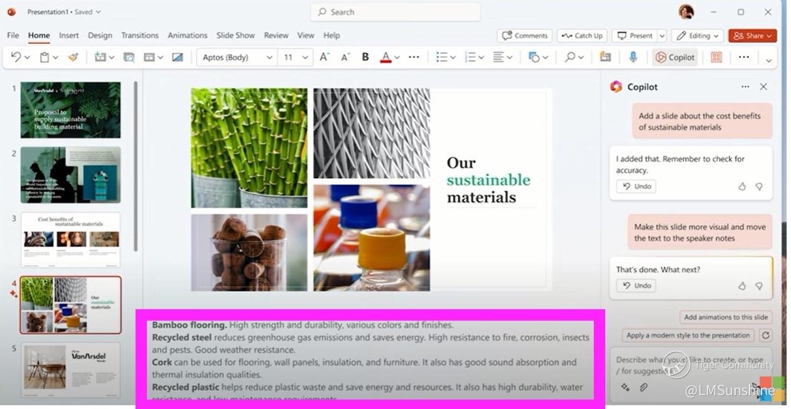Toggle Bold formatting in the ribbon

(365, 57)
